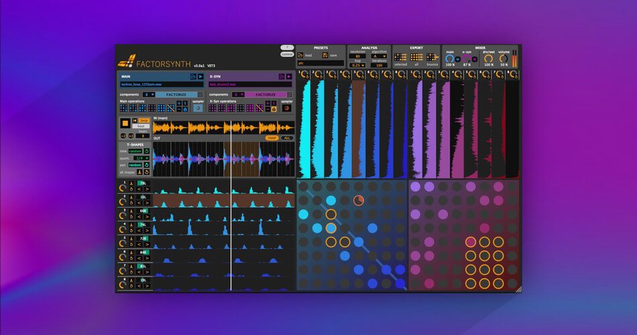Click the main sampler icon
This screenshot has height=335, width=637.
pos(197,108)
